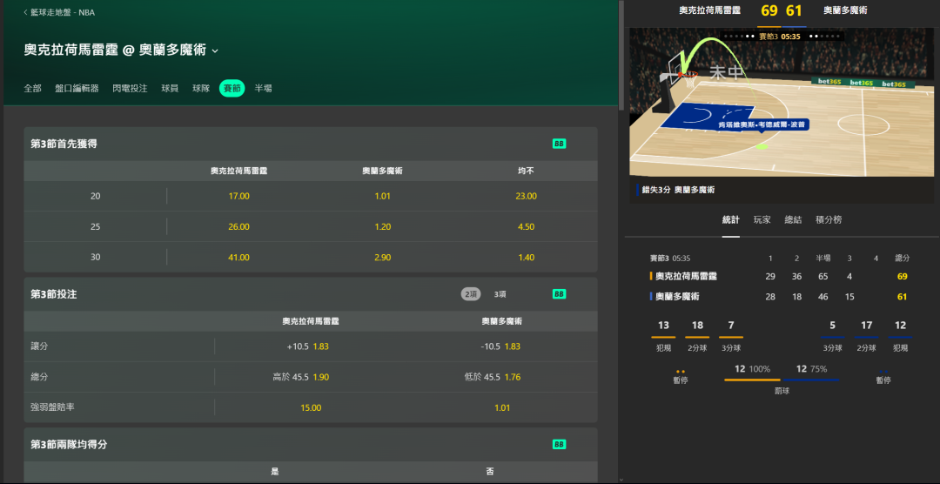Switch to the 3項 option
Screen dimensions: 940x484
(x=500, y=294)
